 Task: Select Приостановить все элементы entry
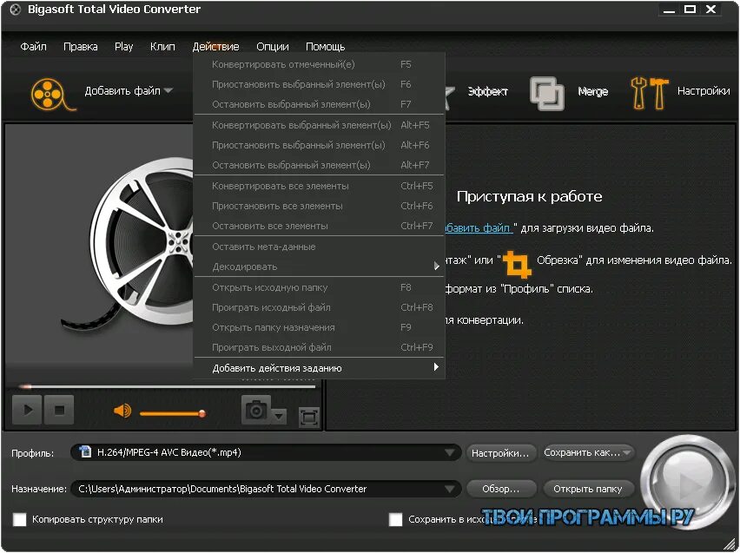tap(319, 206)
